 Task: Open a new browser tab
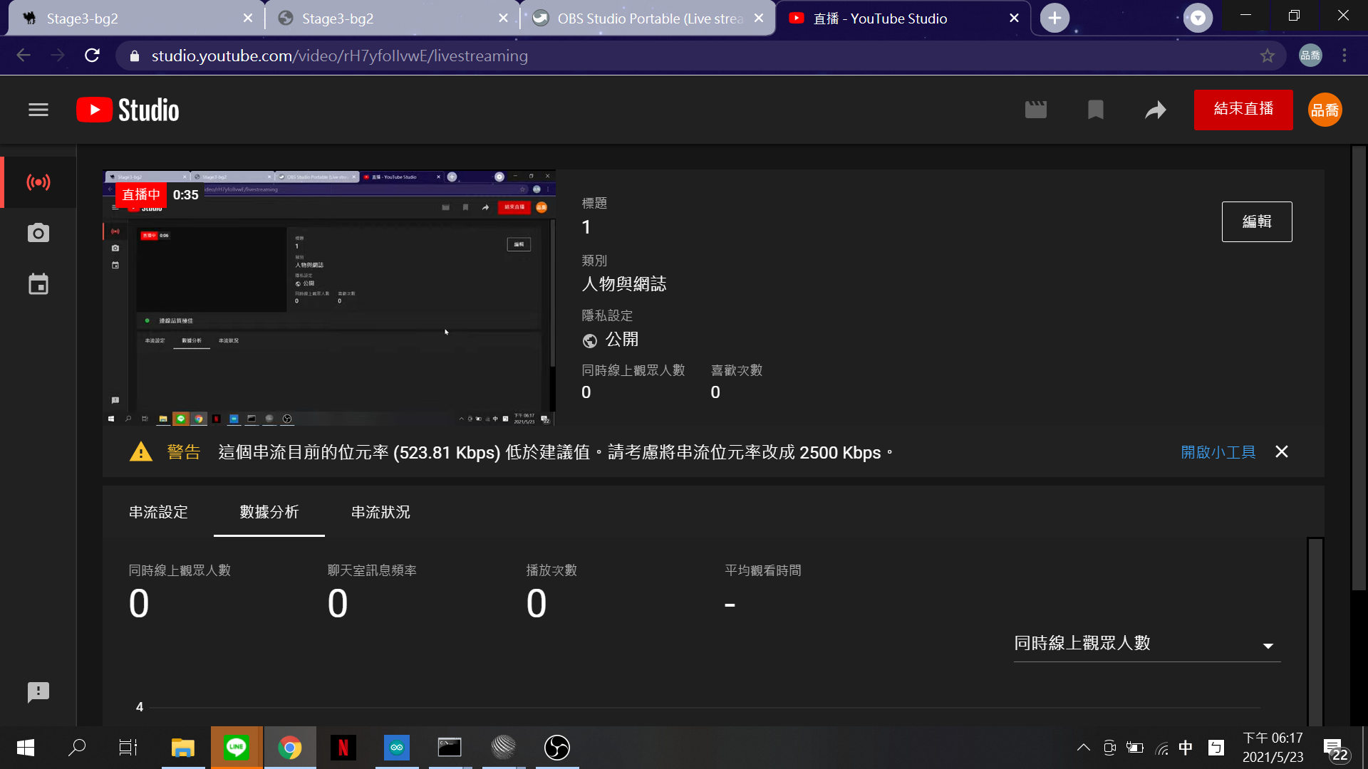1055,18
